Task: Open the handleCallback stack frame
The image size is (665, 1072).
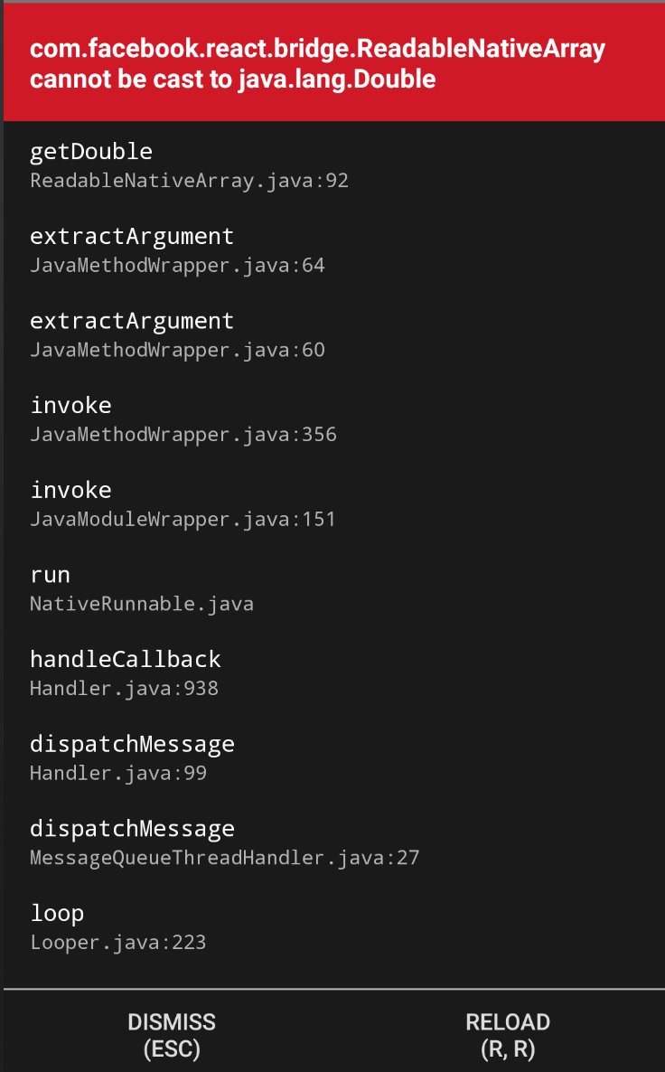Action: [x=126, y=659]
